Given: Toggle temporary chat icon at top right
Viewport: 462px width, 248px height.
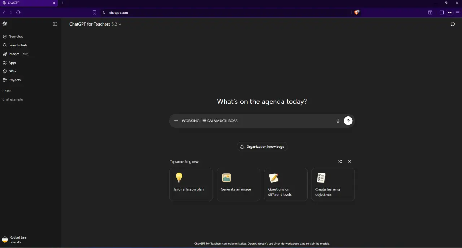Looking at the screenshot, I should click(x=453, y=24).
